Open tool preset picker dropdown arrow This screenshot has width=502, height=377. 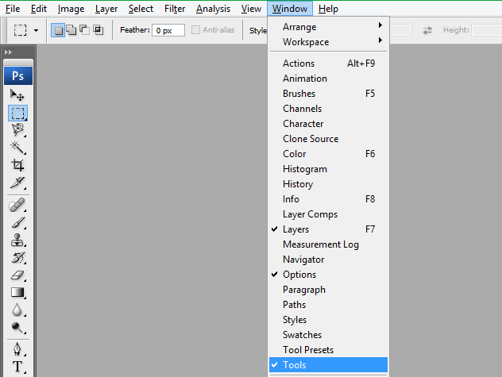point(37,30)
